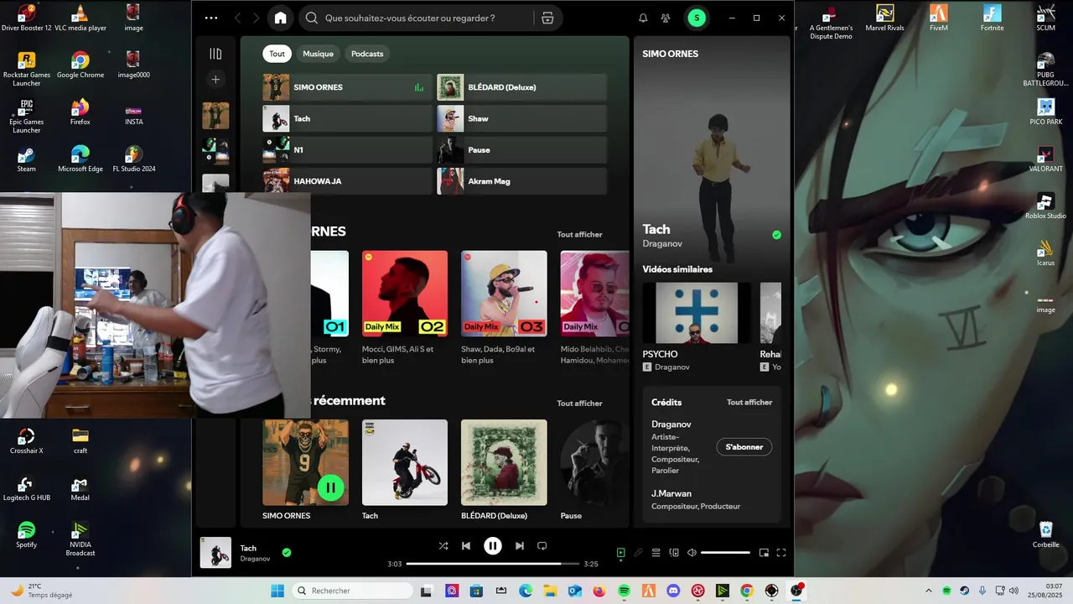1073x604 pixels.
Task: Open BLÉDARD (Deluxe) shortcut tile
Action: click(x=521, y=87)
